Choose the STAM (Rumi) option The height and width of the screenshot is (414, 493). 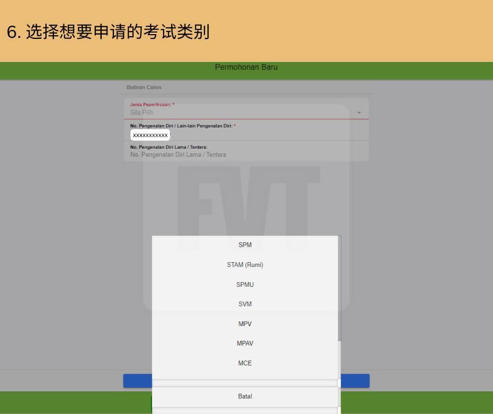coord(245,265)
